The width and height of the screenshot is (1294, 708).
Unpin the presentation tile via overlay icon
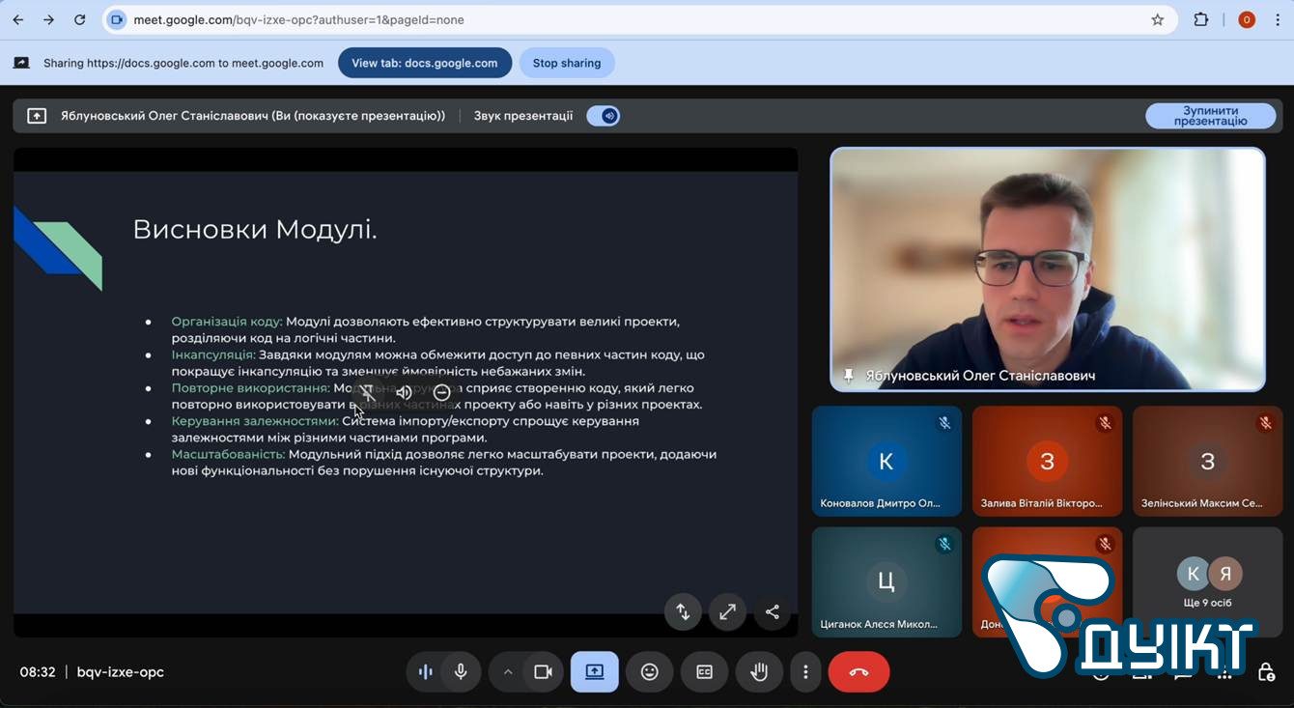tap(367, 392)
